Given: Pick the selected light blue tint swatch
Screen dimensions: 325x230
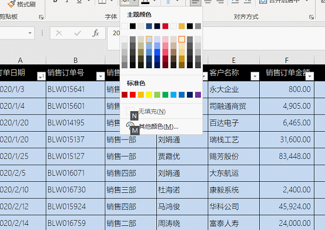Looking at the screenshot, I should (x=149, y=39).
